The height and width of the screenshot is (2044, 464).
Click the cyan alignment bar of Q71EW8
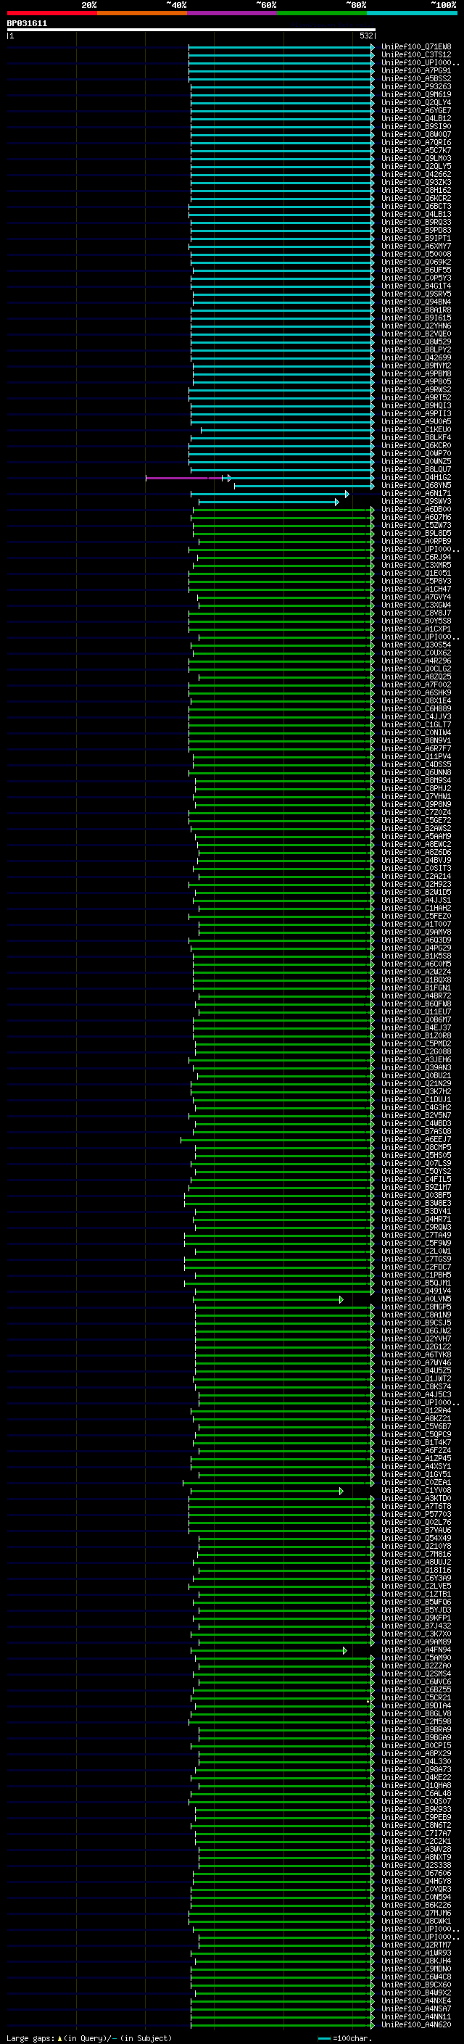pyautogui.click(x=281, y=47)
